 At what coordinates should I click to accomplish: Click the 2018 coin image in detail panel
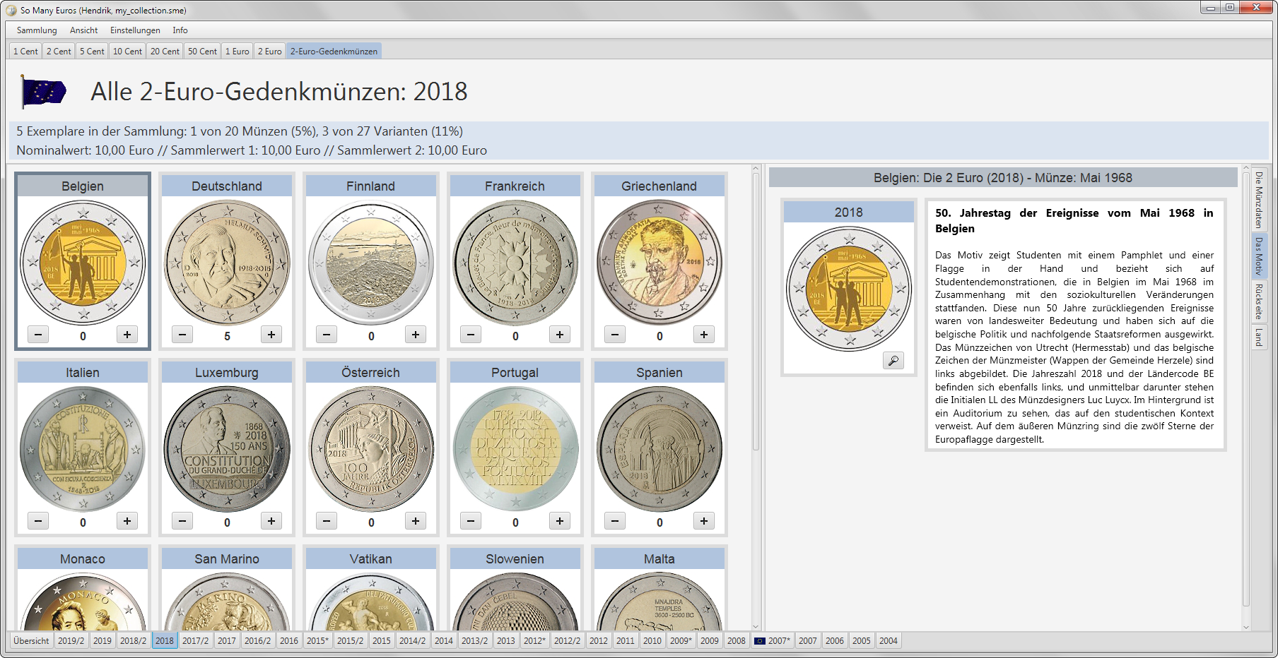(x=849, y=289)
